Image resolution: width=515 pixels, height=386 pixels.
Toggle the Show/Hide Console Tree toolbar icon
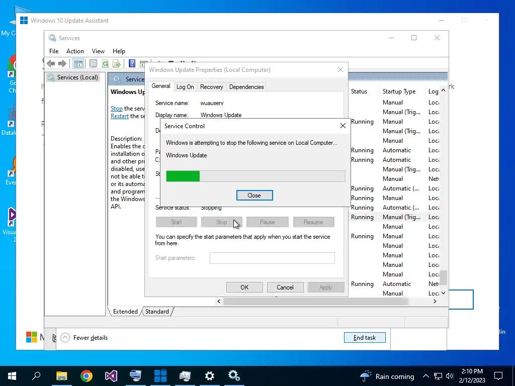coord(78,63)
